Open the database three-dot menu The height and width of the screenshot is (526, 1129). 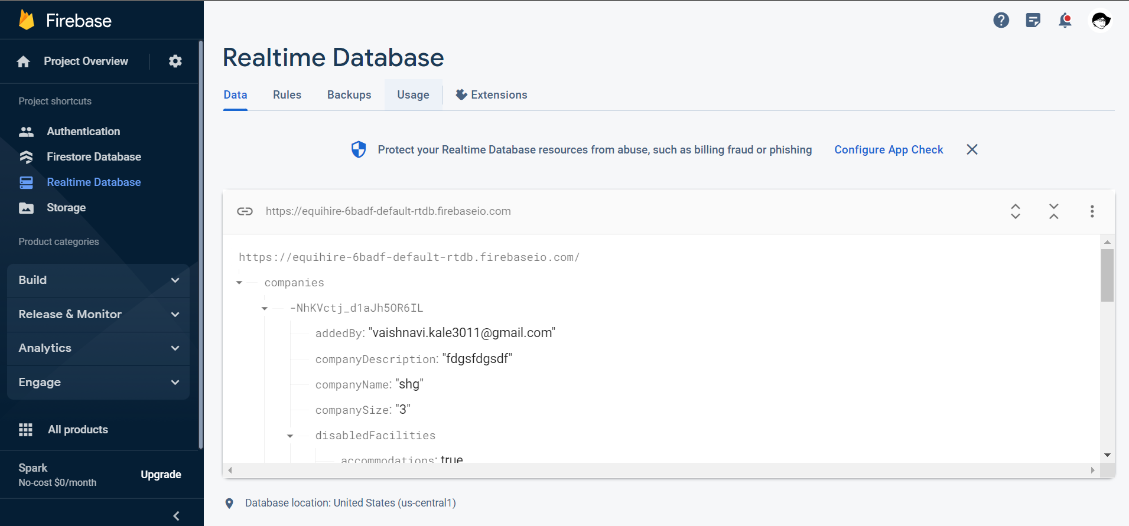pyautogui.click(x=1092, y=211)
